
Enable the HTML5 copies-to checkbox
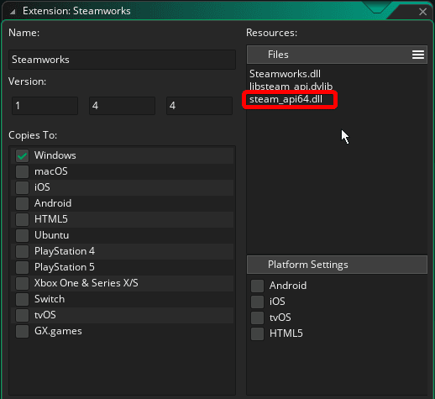(22, 219)
